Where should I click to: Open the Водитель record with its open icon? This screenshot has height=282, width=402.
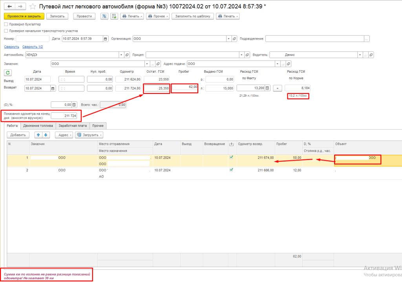point(371,55)
